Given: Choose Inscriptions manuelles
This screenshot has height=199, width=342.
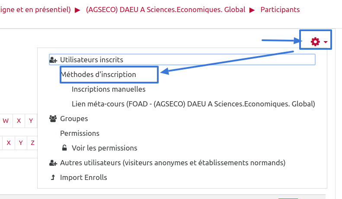Looking at the screenshot, I should pos(109,89).
